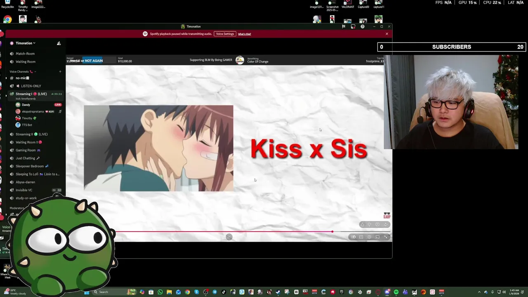
Task: Click the taskbar Search box
Action: tap(114, 292)
